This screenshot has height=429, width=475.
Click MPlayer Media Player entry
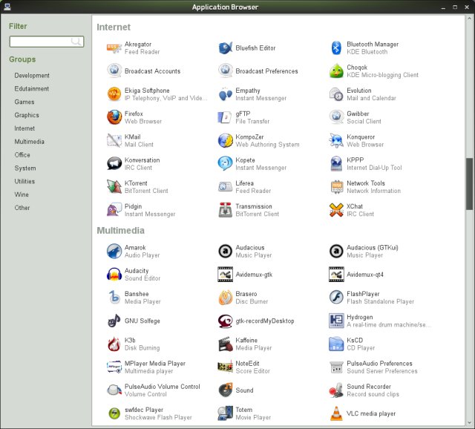coord(146,367)
